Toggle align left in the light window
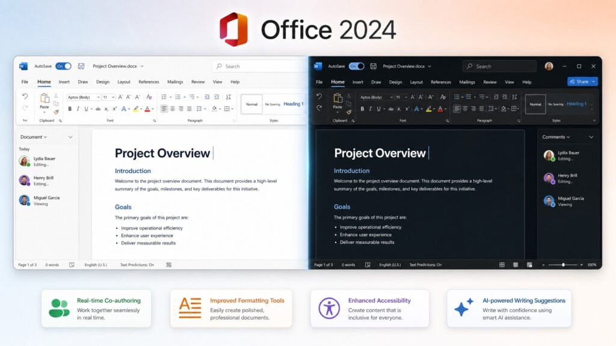Image resolution: width=616 pixels, height=346 pixels. click(164, 109)
